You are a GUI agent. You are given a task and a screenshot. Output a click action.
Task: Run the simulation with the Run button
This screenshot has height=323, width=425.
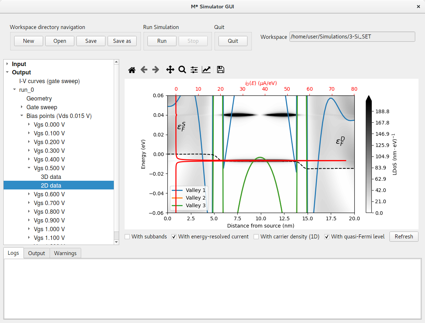point(162,41)
